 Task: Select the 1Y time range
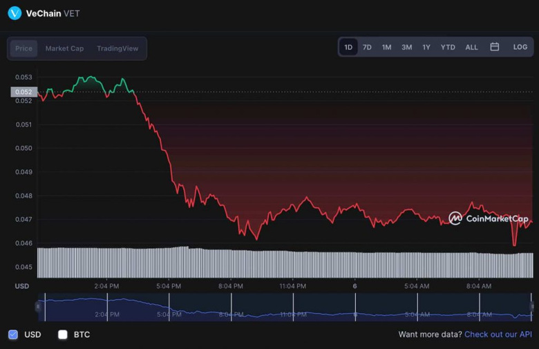click(426, 47)
